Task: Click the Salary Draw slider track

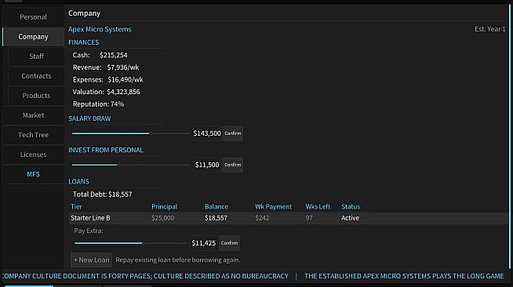Action: tap(130, 133)
